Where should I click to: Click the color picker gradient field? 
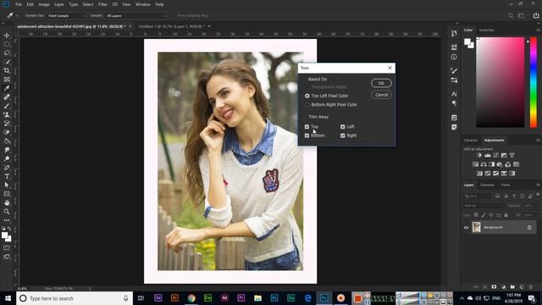click(501, 82)
